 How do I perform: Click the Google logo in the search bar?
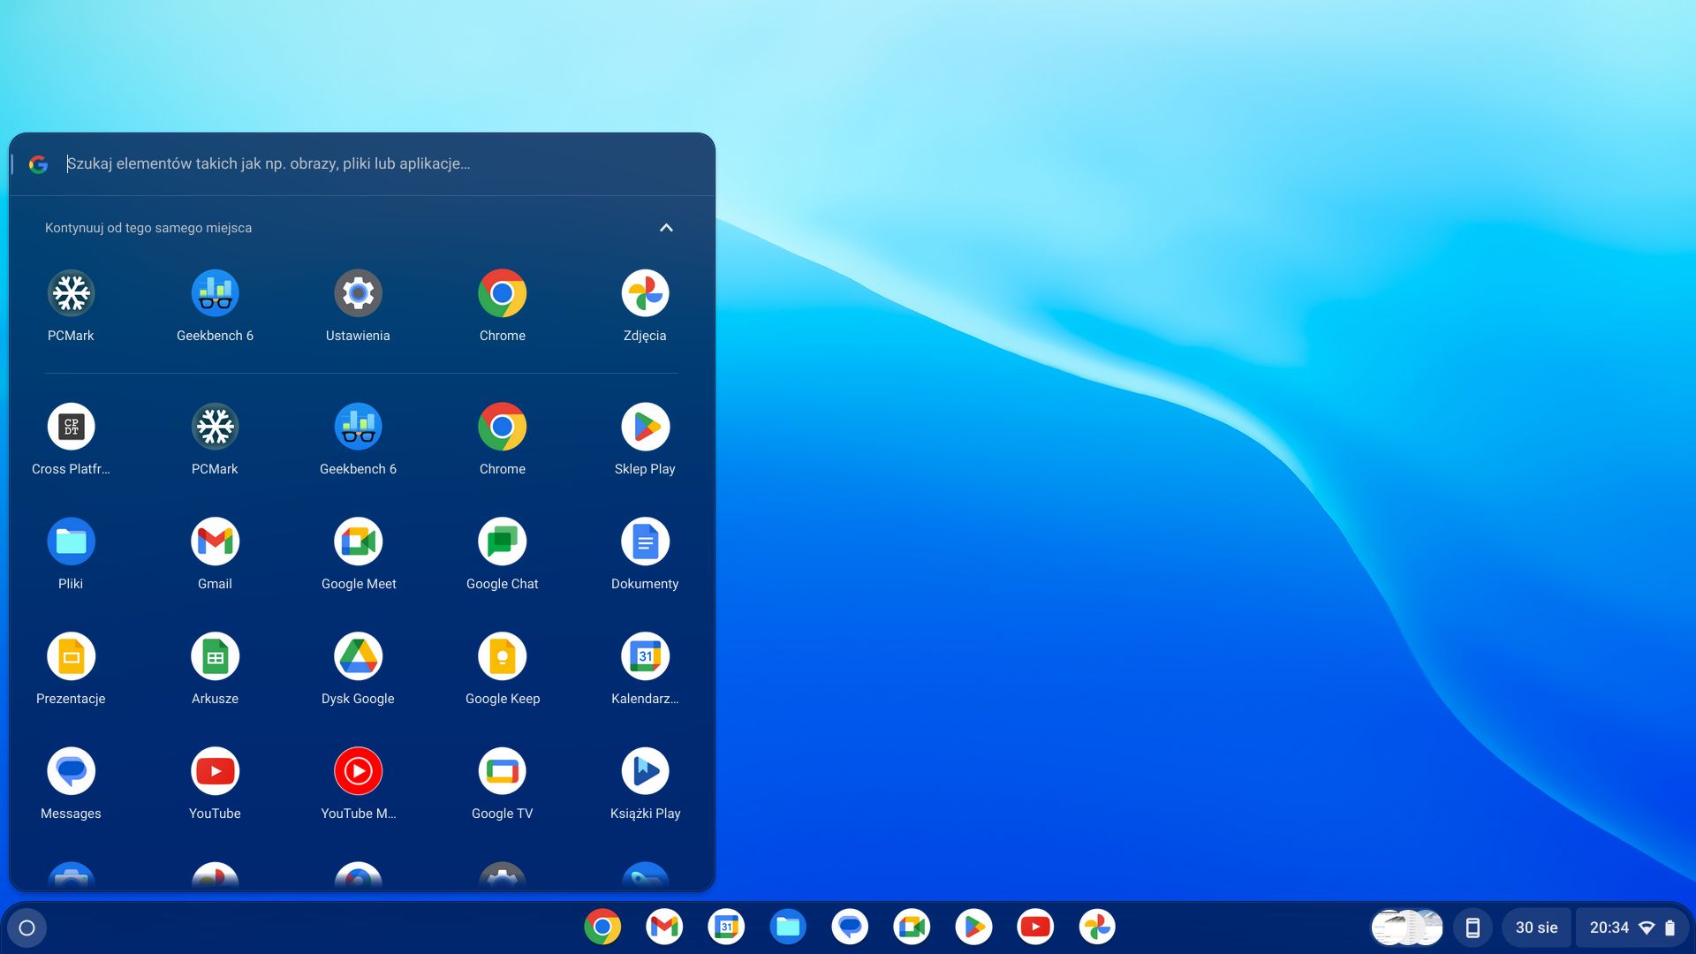(x=38, y=164)
